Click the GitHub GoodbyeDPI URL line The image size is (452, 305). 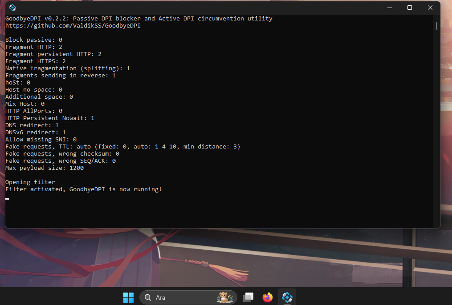(x=73, y=26)
